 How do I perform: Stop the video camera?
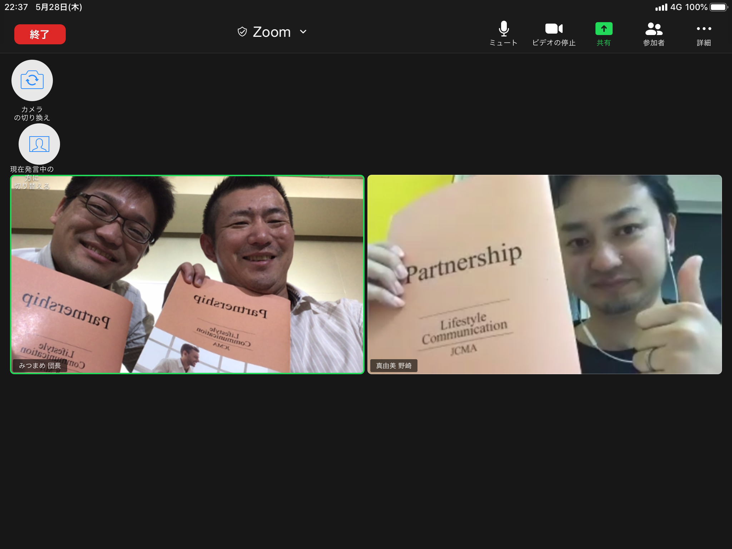click(554, 29)
